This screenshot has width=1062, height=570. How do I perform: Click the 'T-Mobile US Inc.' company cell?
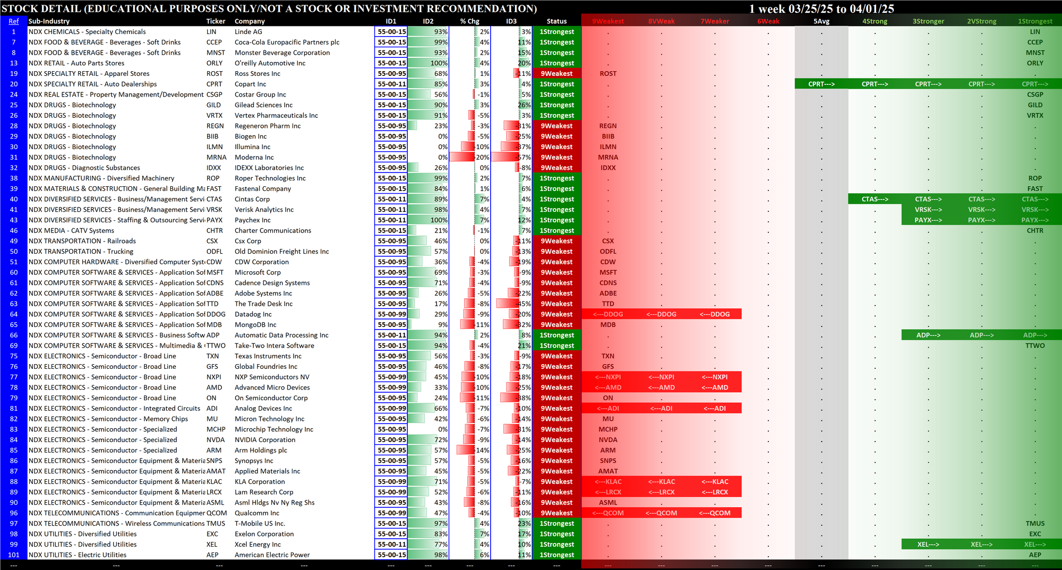260,524
